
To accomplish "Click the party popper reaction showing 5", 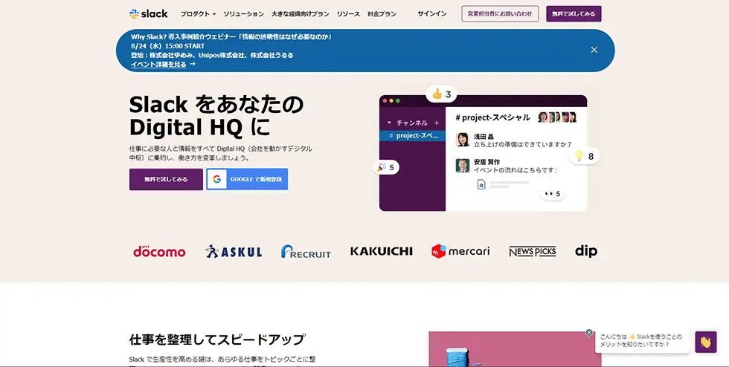I will pyautogui.click(x=386, y=167).
